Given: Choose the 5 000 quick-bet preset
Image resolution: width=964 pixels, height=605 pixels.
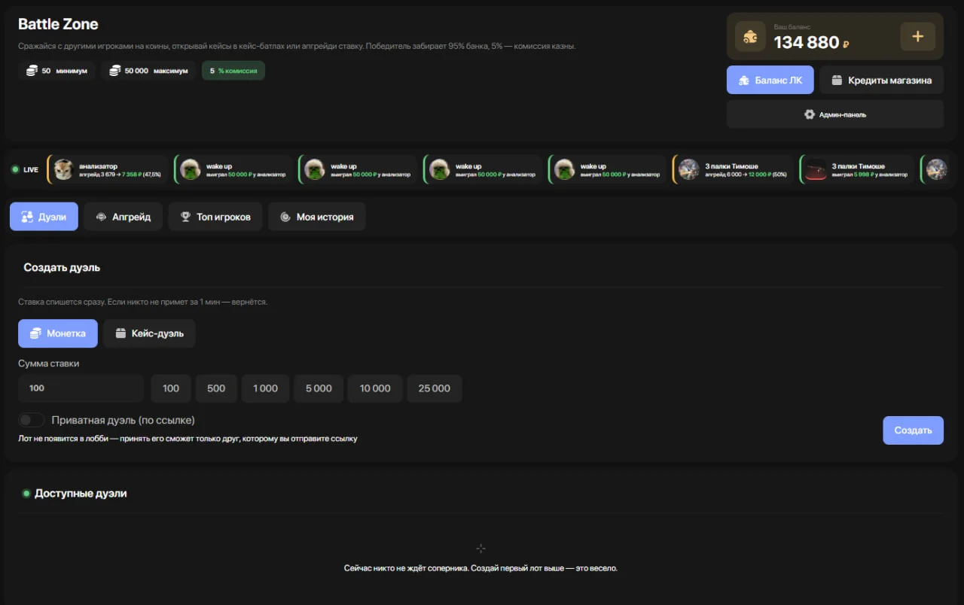Looking at the screenshot, I should point(319,388).
